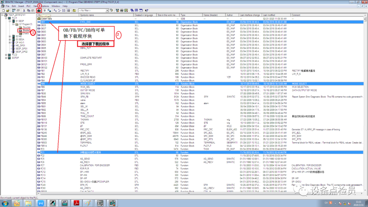Open the Windows Start menu
Image resolution: width=368 pixels, height=207 pixels.
coord(5,203)
